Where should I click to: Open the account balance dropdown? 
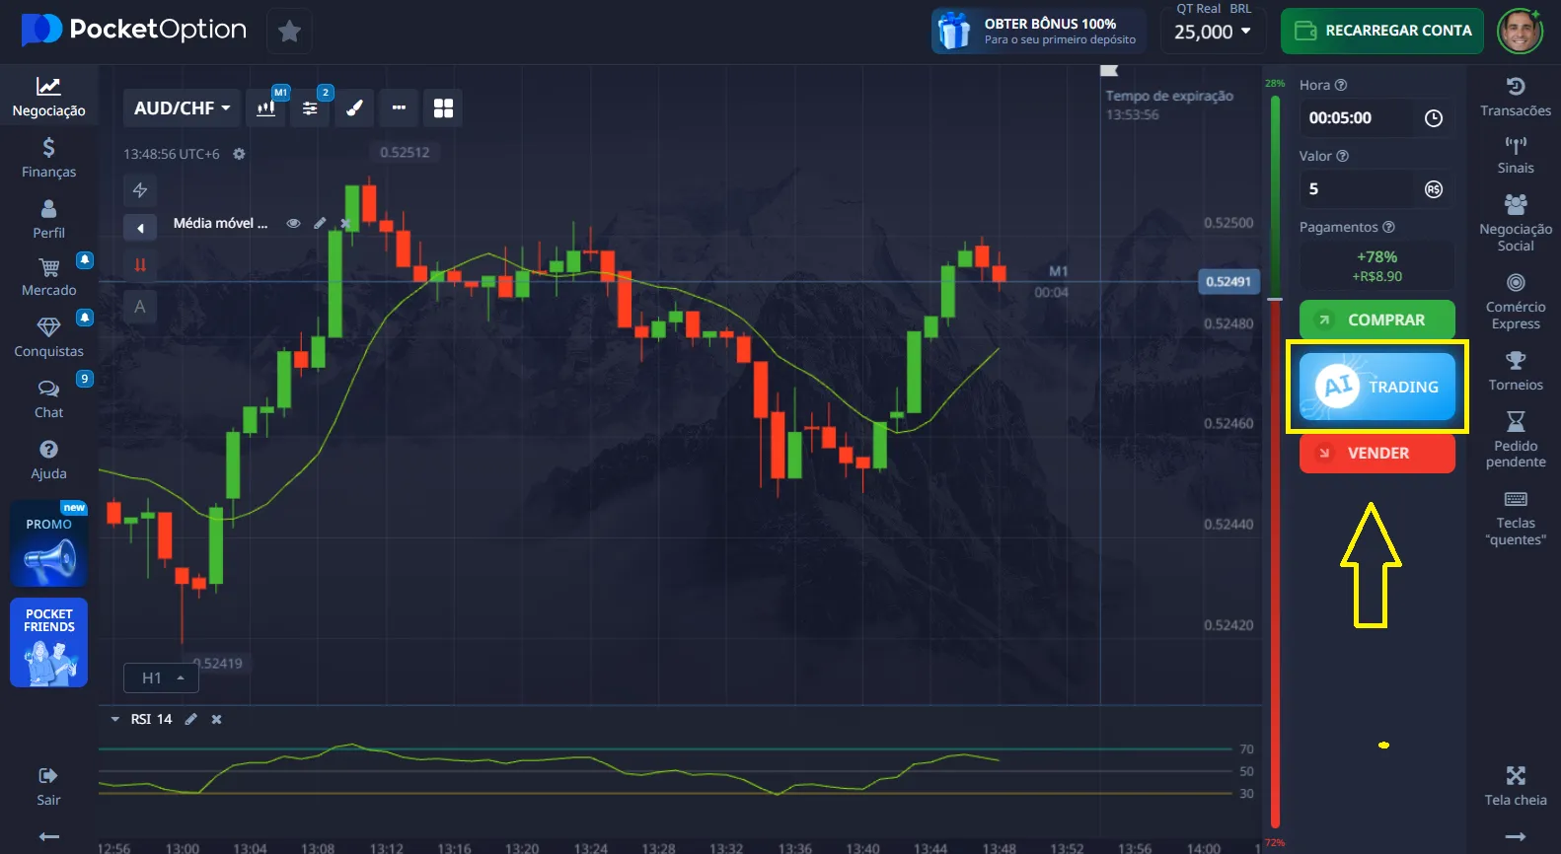tap(1212, 32)
